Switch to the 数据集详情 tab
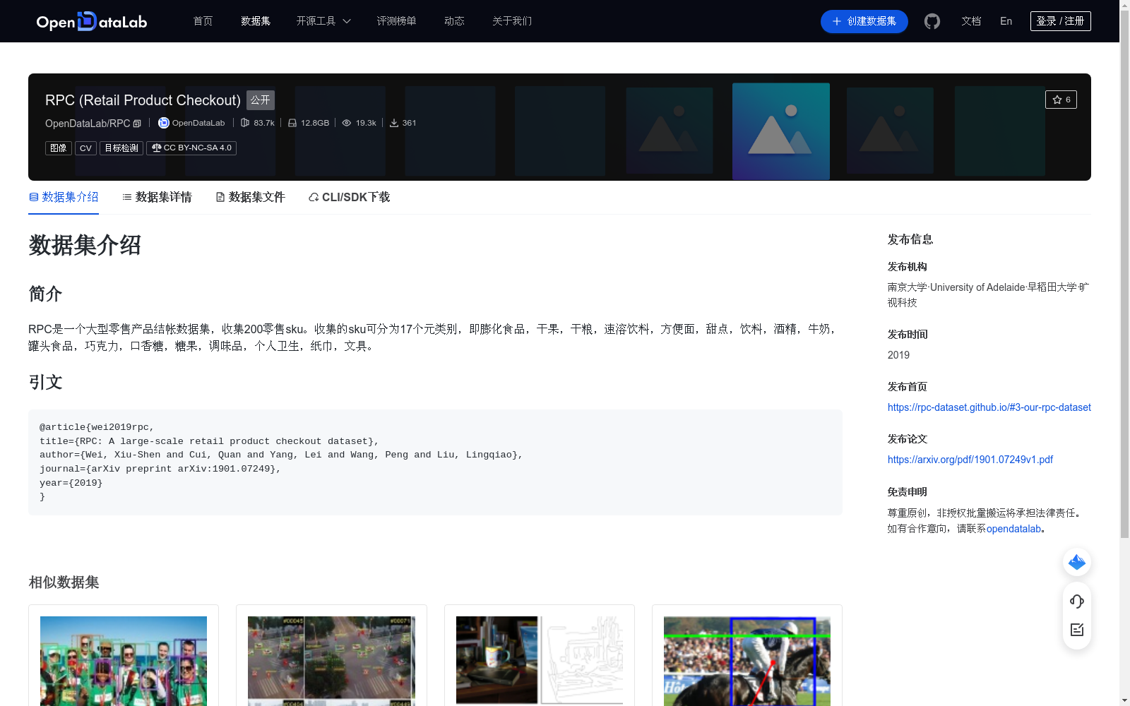This screenshot has height=706, width=1130. pyautogui.click(x=157, y=197)
